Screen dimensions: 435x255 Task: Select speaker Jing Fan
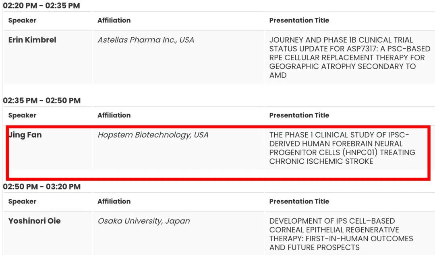25,135
